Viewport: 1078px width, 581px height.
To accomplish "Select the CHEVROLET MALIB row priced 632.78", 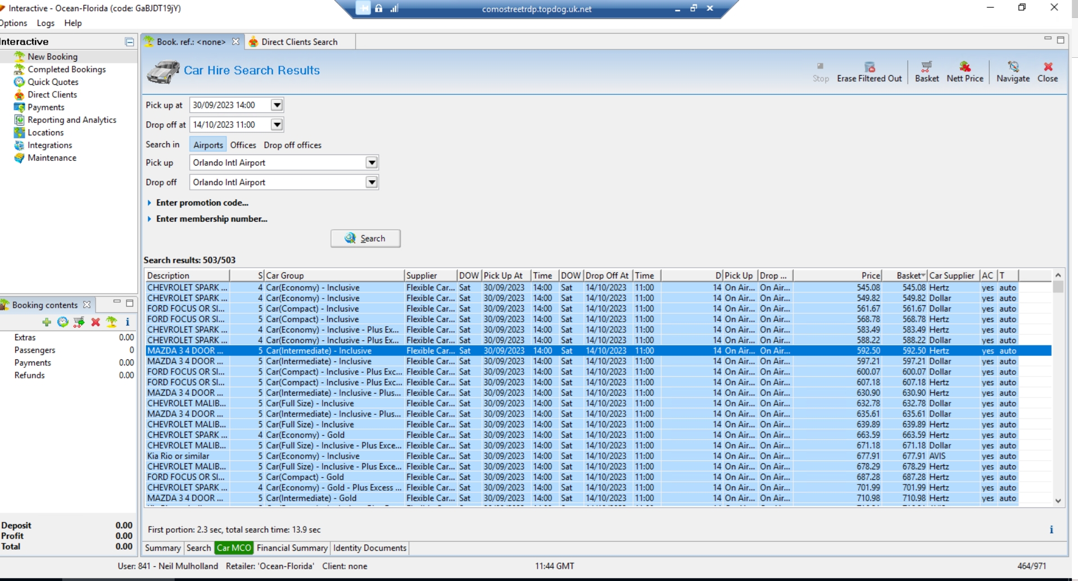I will point(598,404).
